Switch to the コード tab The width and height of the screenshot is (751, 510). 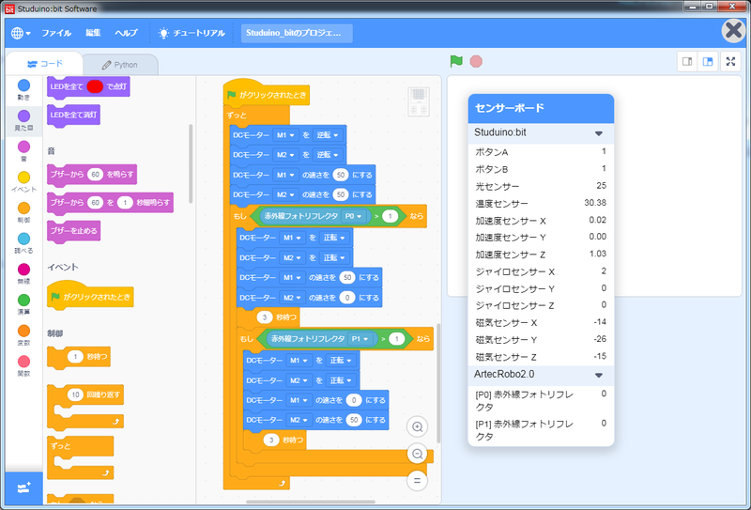tap(44, 64)
